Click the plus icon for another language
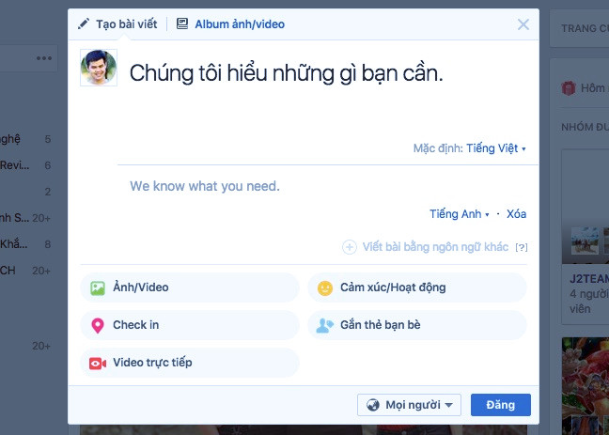This screenshot has height=435, width=609. coord(349,247)
